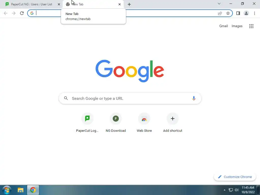Click the Search Google or type URL box
This screenshot has height=195, width=260.
click(130, 98)
